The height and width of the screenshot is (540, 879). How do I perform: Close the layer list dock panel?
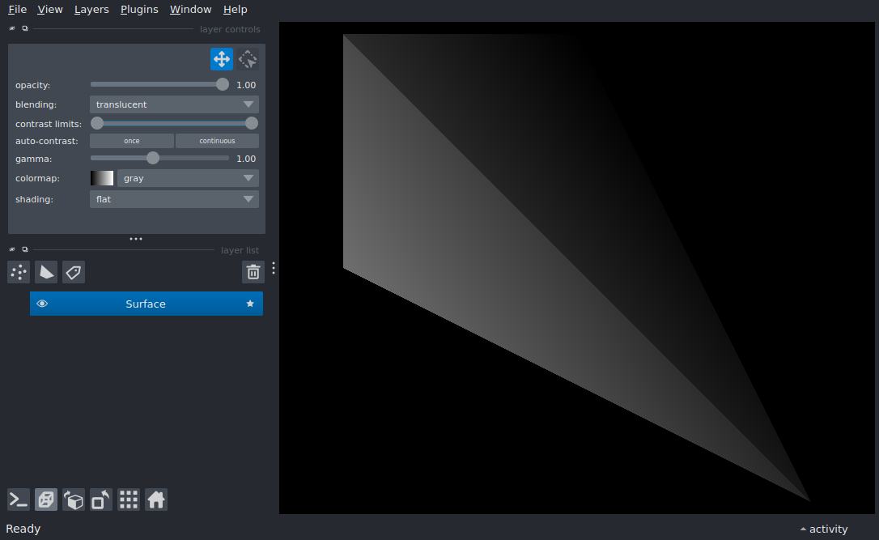click(x=12, y=249)
